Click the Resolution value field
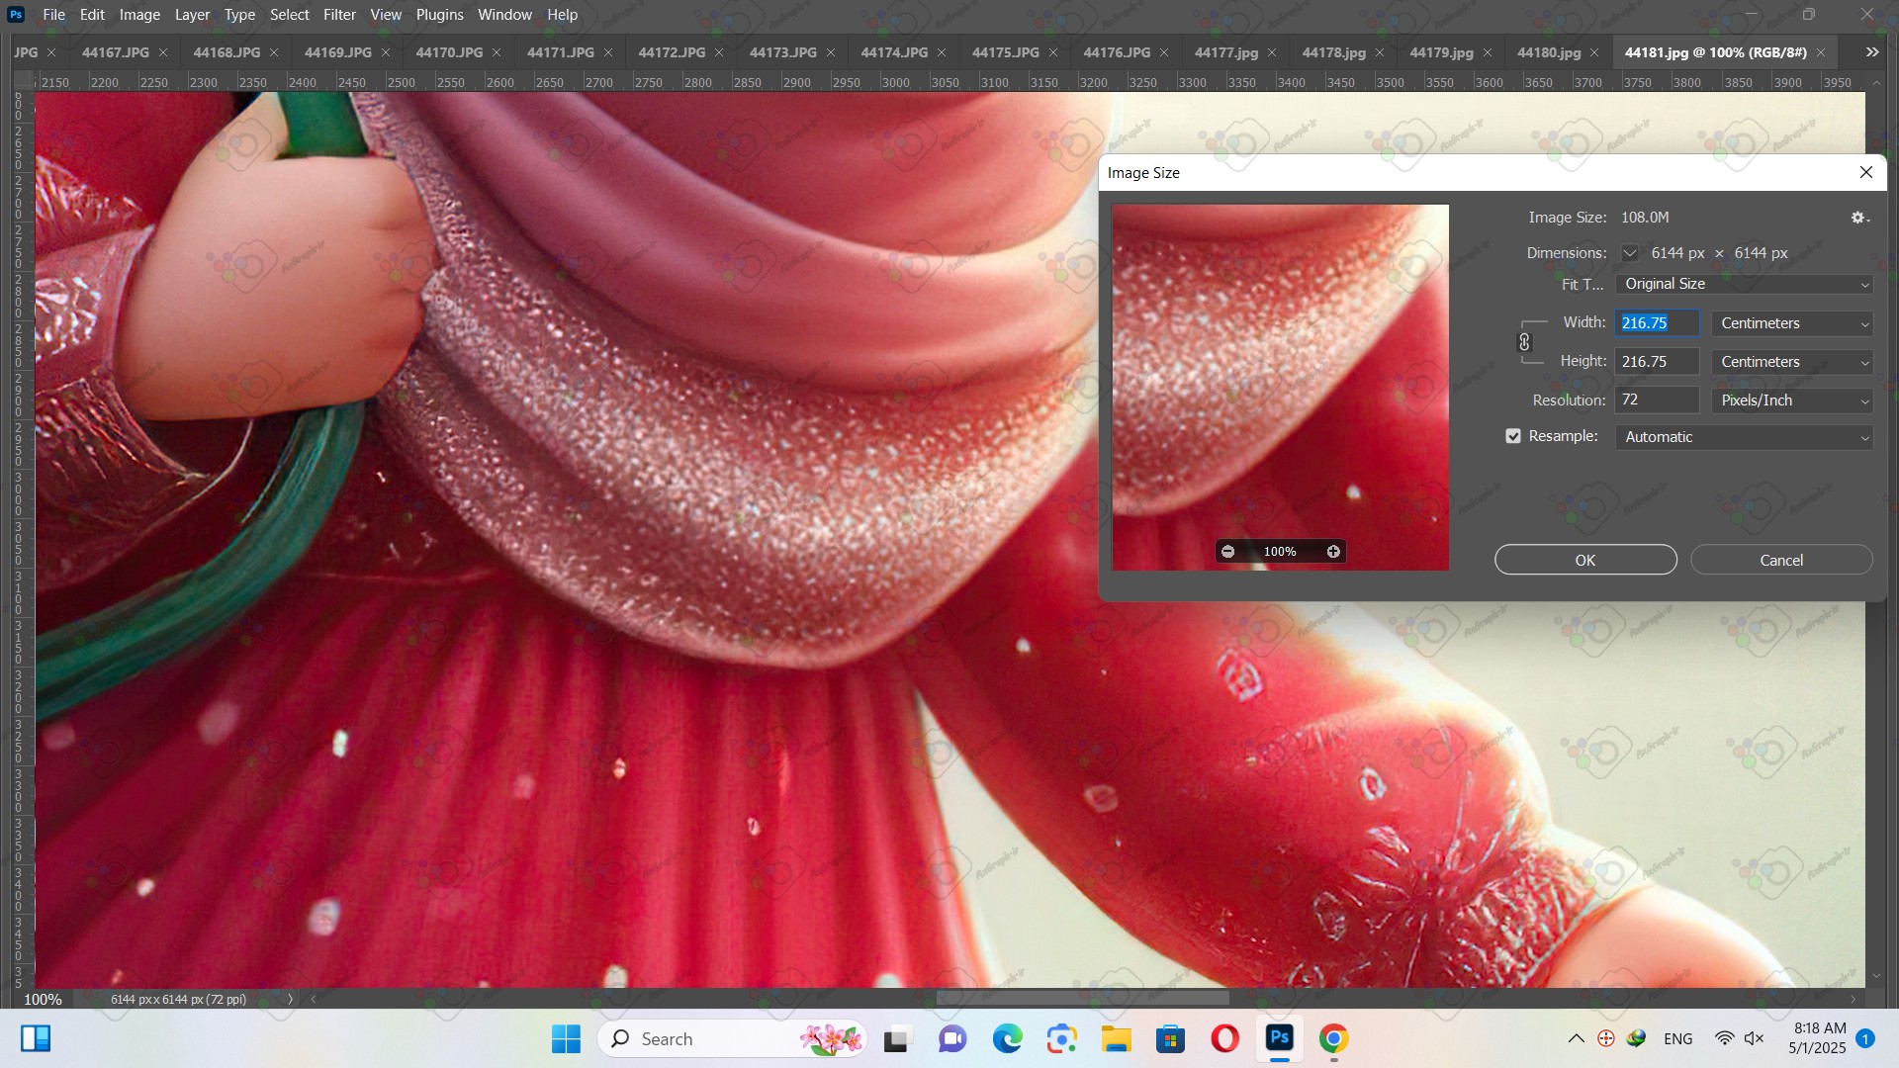Screen dimensions: 1899x1068 tap(1657, 400)
